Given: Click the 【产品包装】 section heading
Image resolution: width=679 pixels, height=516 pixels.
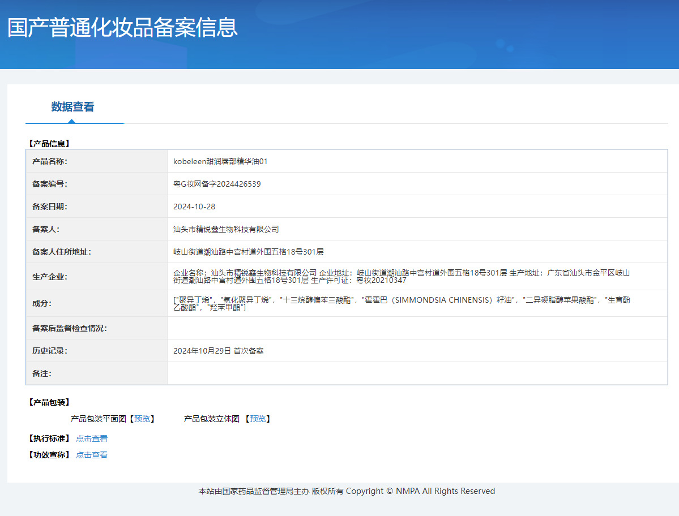Looking at the screenshot, I should coord(49,402).
